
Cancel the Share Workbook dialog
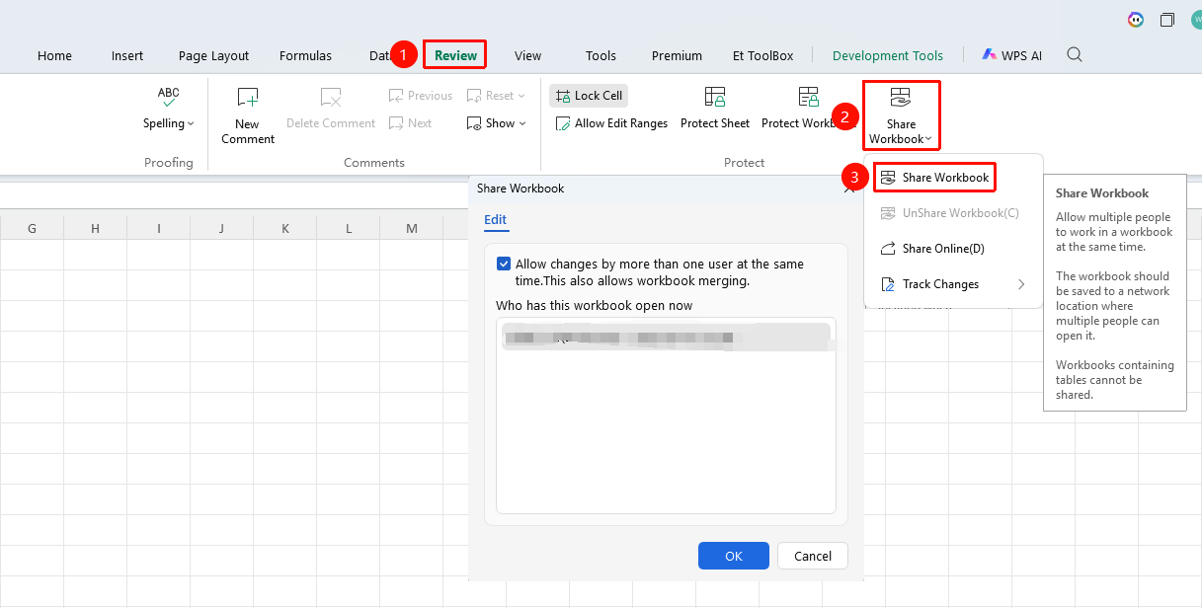point(813,556)
